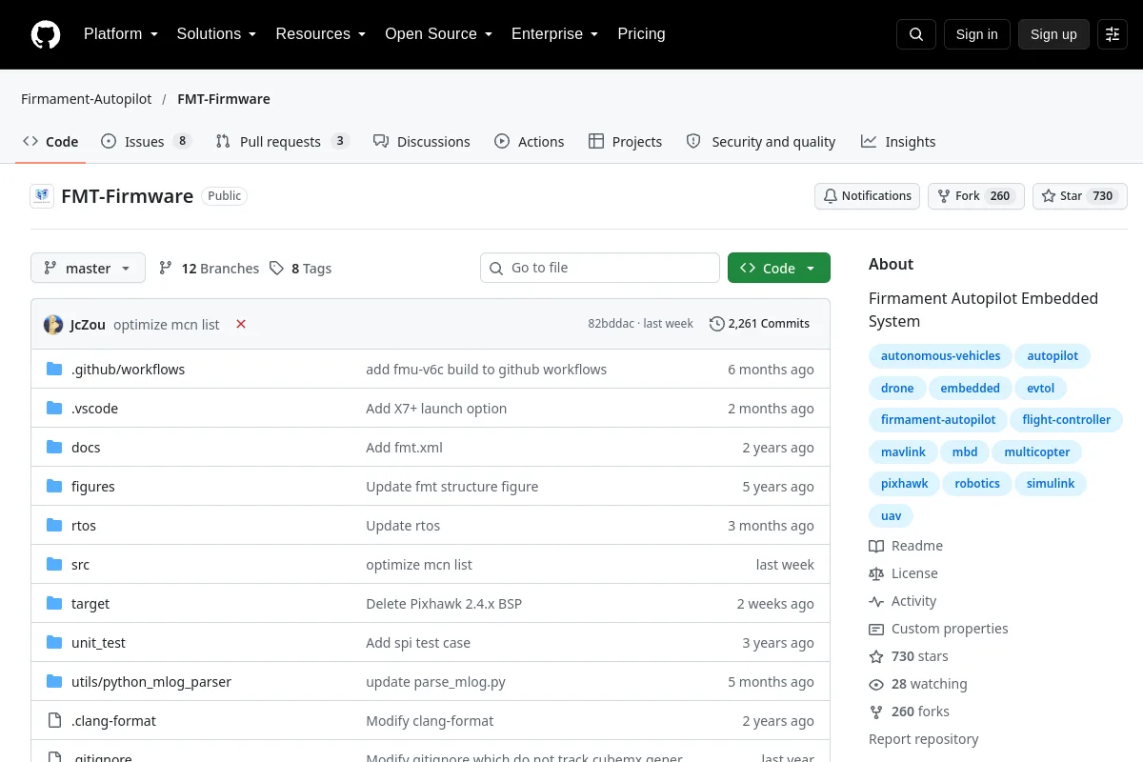Switch to the Pull requests tab
Image resolution: width=1143 pixels, height=762 pixels.
pyautogui.click(x=282, y=141)
